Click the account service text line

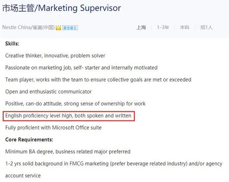(x=23, y=176)
